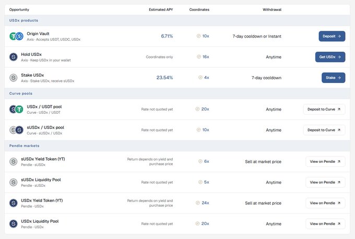Open View on Pendle for USDx Liquidity Pool
The image size is (355, 239).
(x=325, y=224)
